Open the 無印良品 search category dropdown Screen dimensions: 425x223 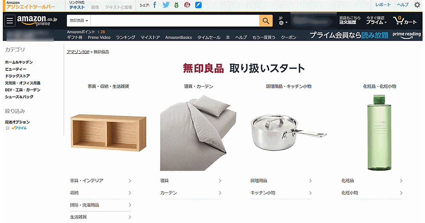click(x=79, y=21)
